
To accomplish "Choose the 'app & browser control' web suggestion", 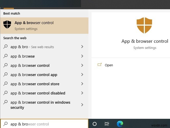I will 44,66.
